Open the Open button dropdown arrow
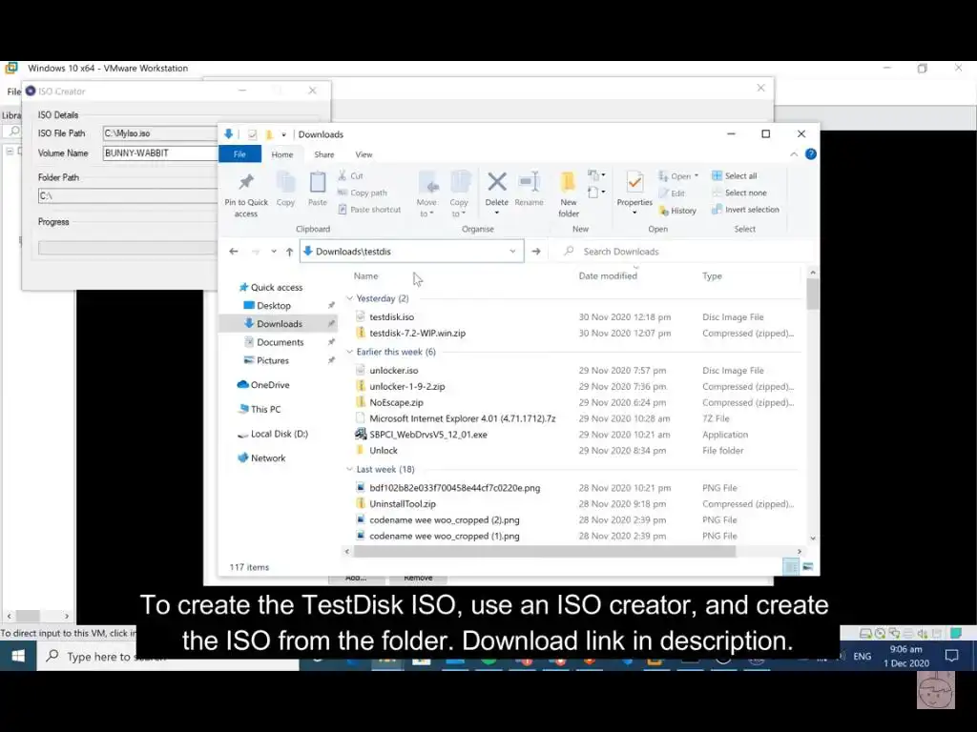 coord(696,176)
